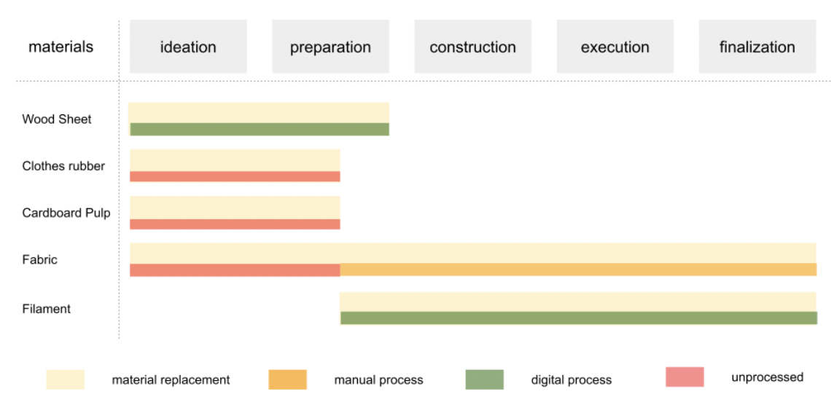This screenshot has width=831, height=418.
Task: Click the orange Fabric manual process bar
Action: tap(577, 269)
